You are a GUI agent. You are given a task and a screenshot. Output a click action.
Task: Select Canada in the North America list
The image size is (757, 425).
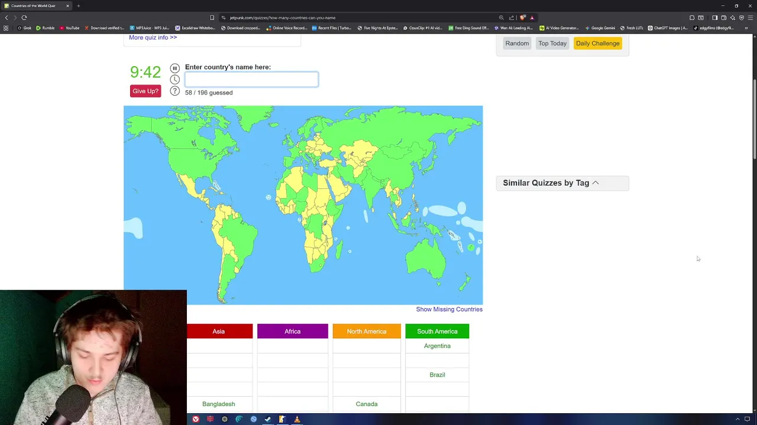[367, 404]
